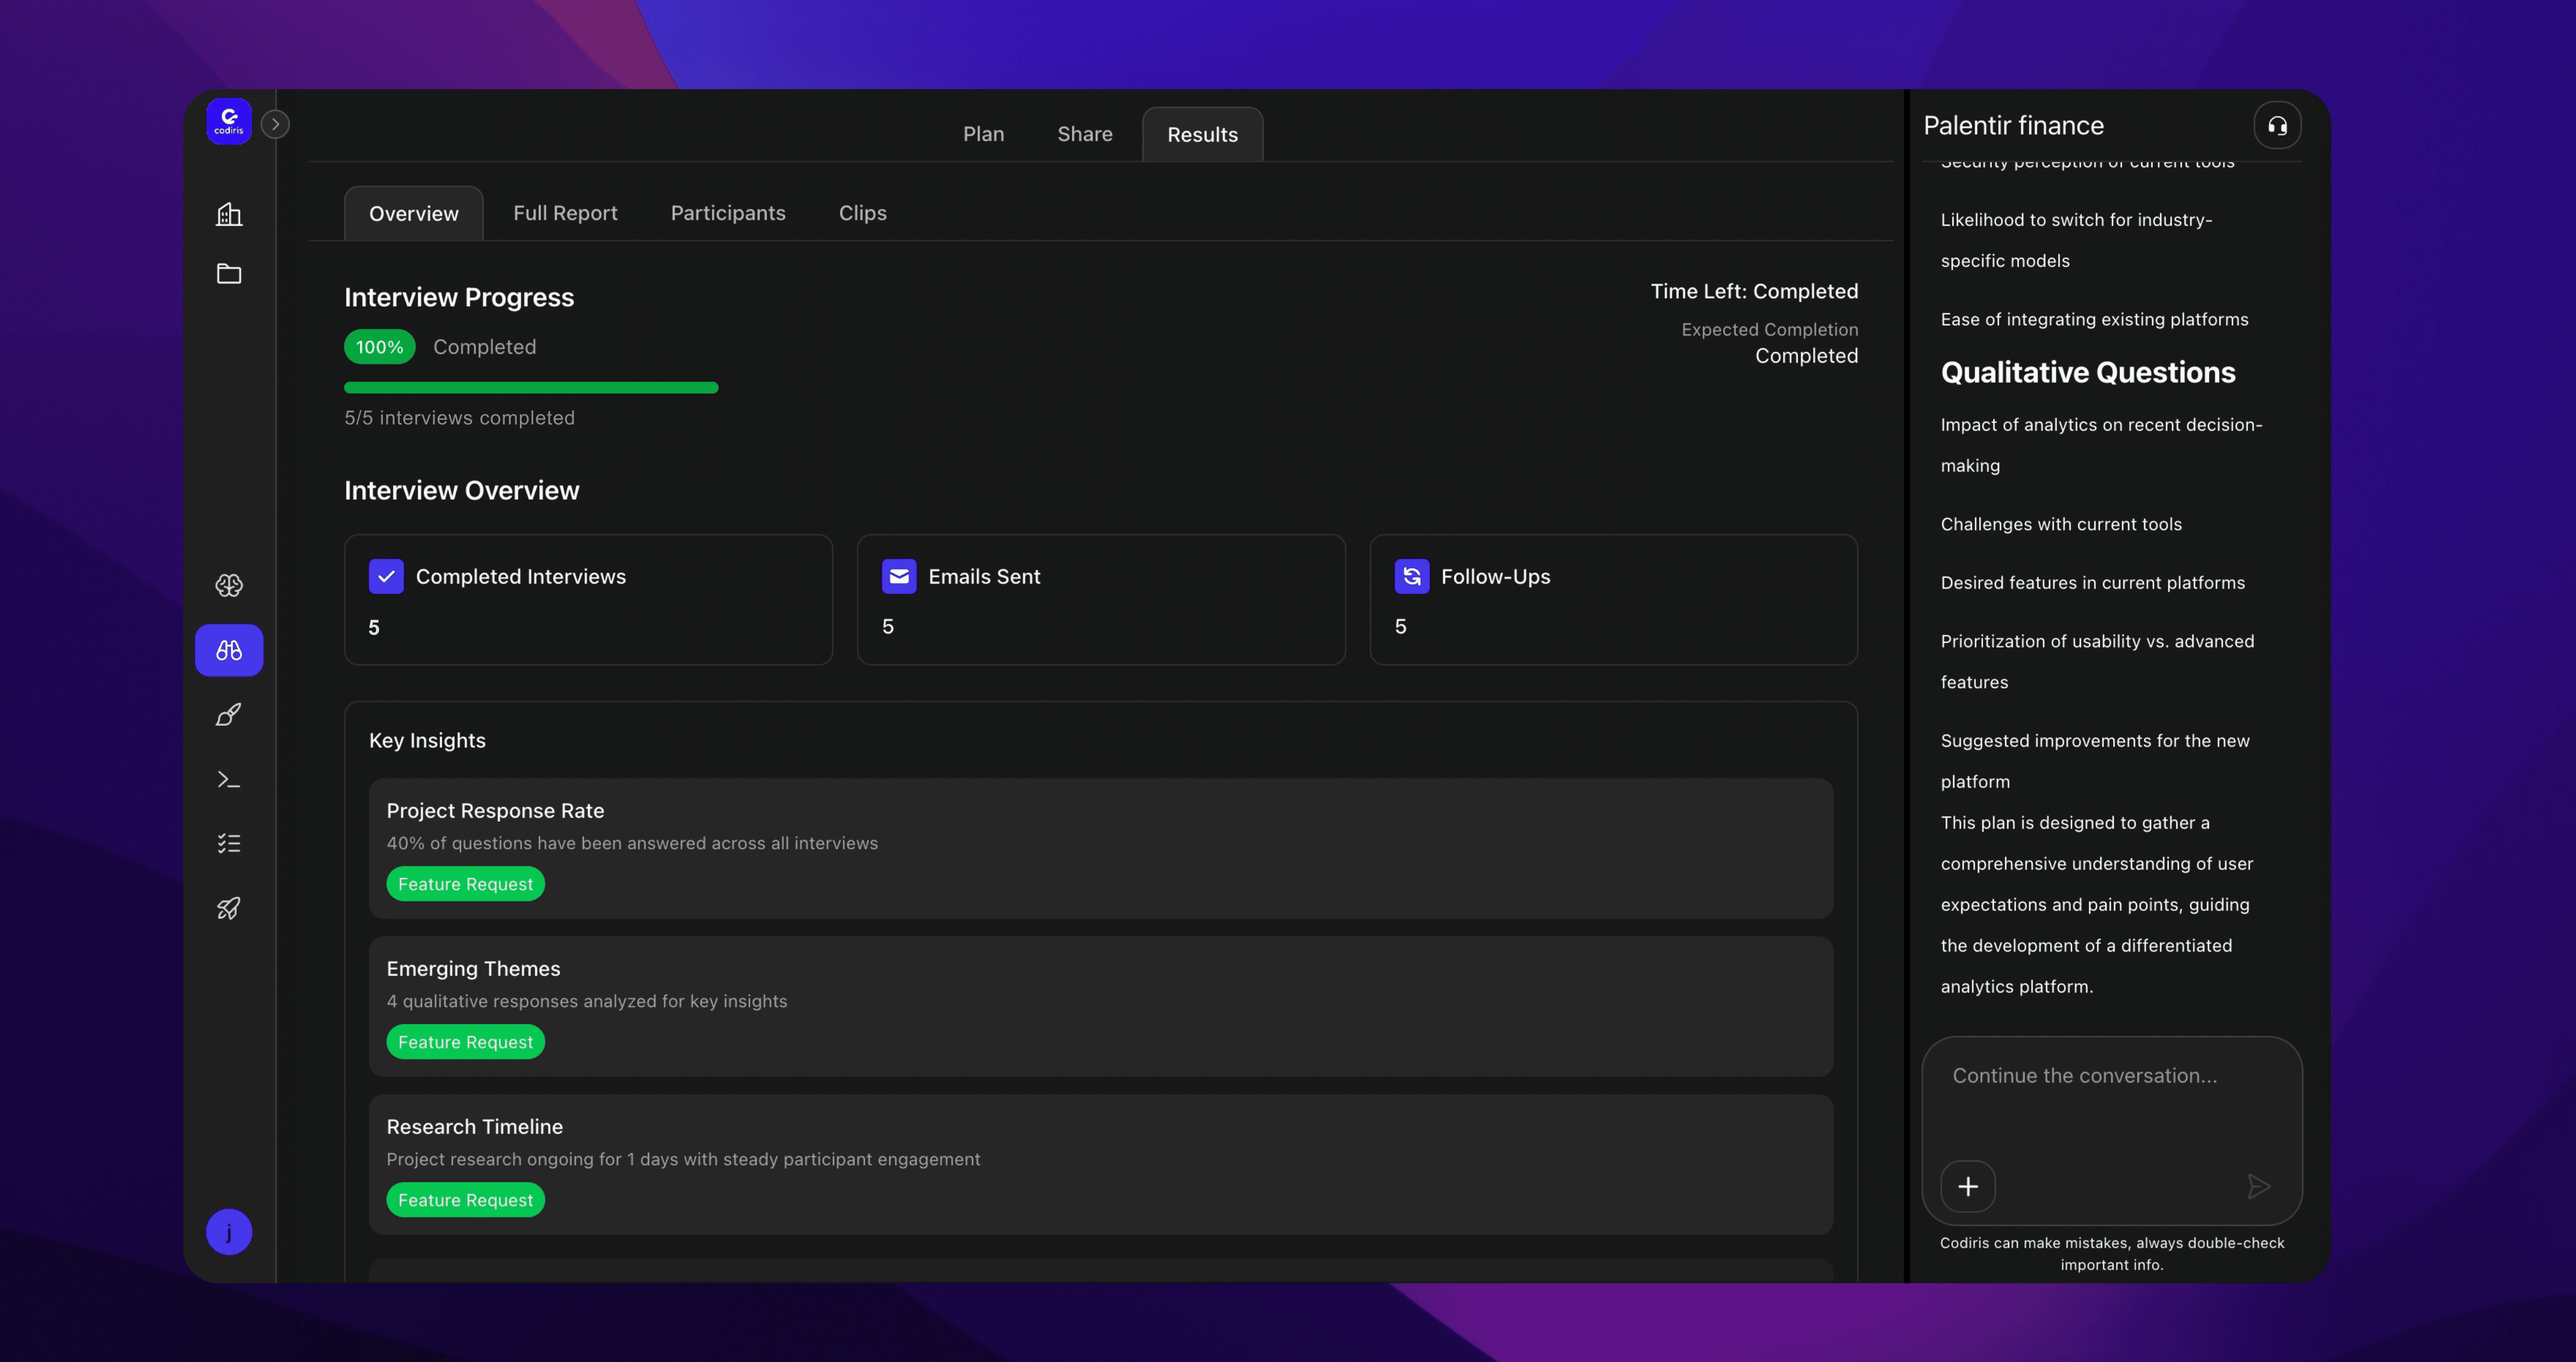2576x1362 pixels.
Task: Click the Codiris logo icon
Action: [x=229, y=122]
